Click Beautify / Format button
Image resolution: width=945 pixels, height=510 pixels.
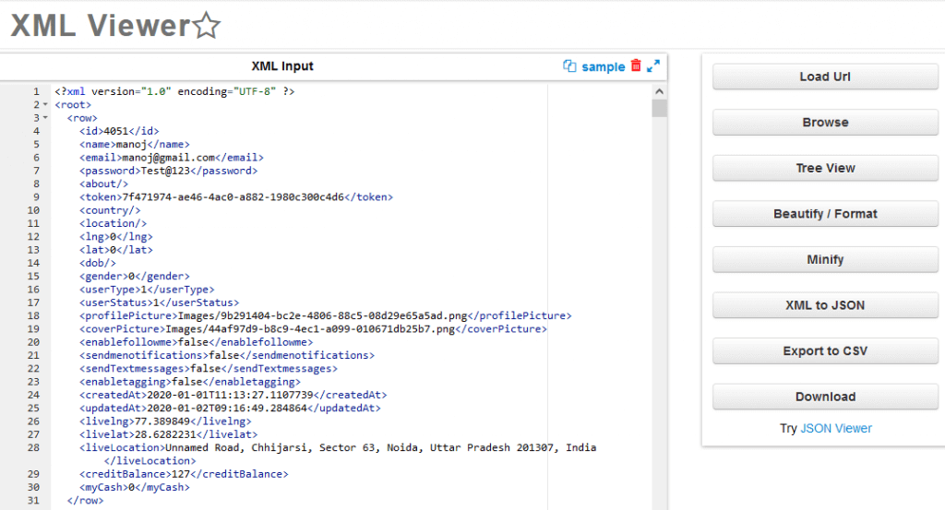pyautogui.click(x=825, y=214)
